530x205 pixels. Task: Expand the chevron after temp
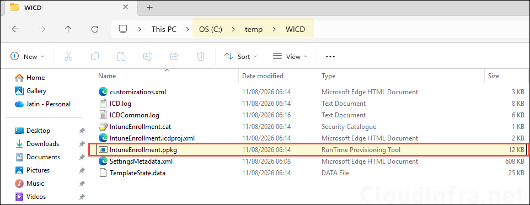(x=274, y=29)
